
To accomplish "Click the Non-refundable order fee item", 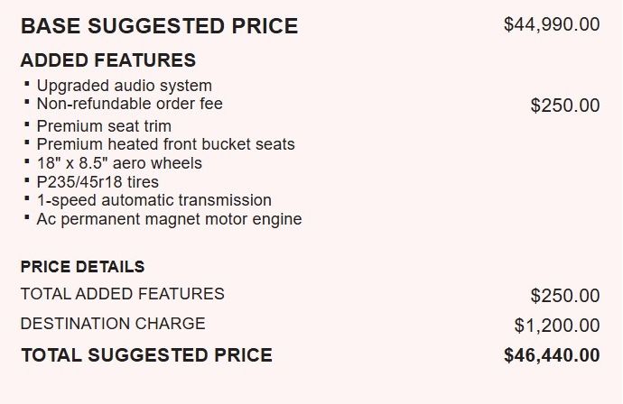I will 129,104.
